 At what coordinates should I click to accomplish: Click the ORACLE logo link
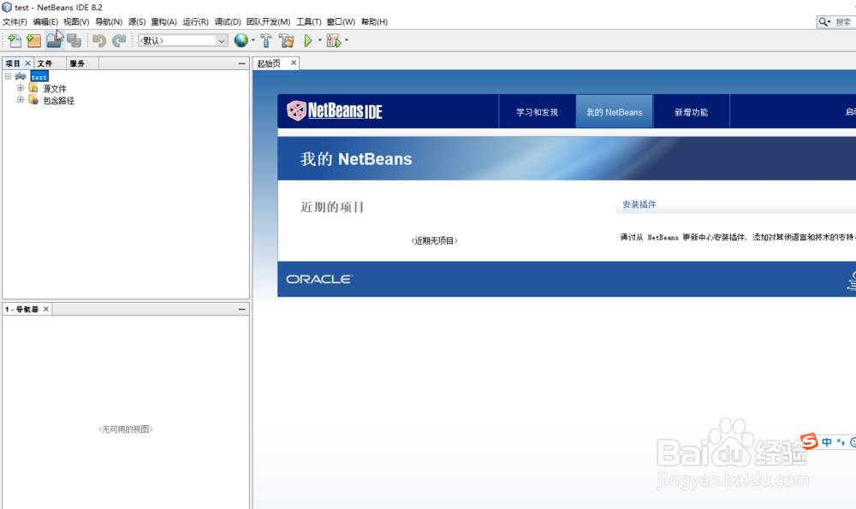click(319, 279)
